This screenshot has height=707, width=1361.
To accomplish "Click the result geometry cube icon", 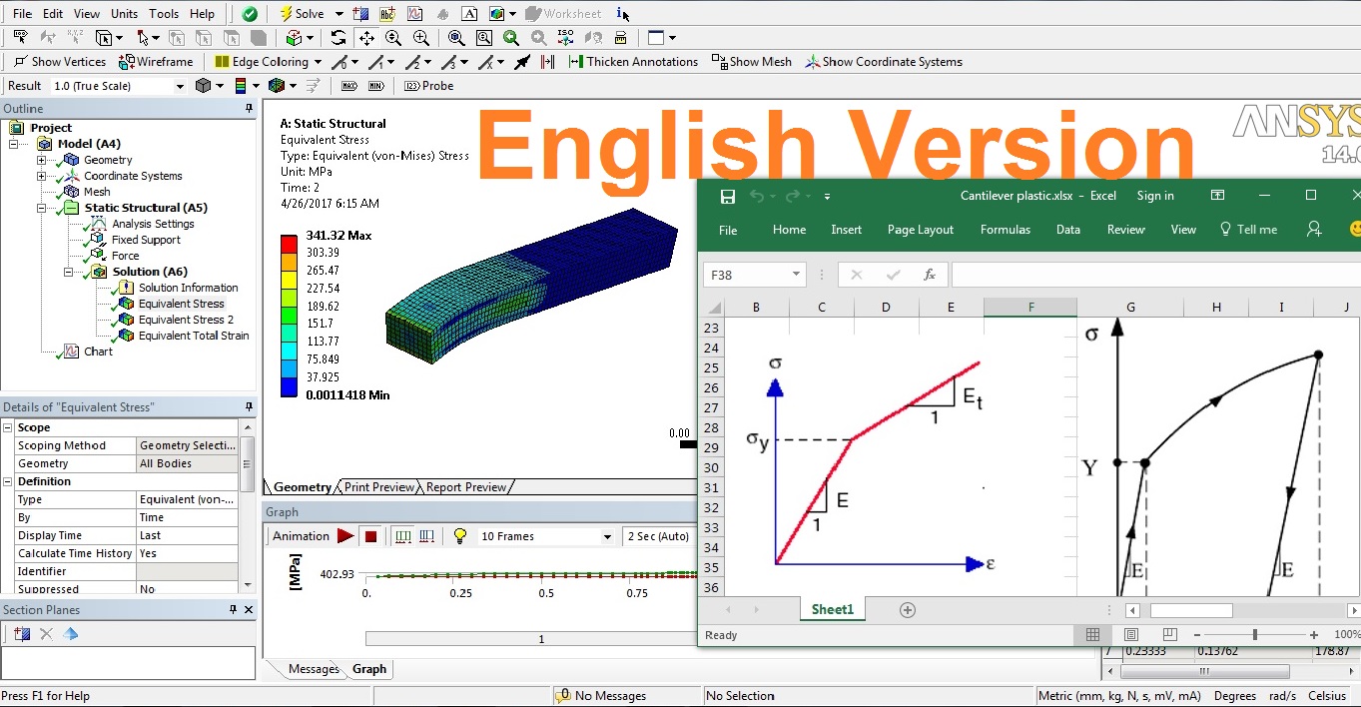I will pos(204,86).
